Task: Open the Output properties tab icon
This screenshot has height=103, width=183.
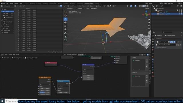Action: pyautogui.click(x=153, y=42)
